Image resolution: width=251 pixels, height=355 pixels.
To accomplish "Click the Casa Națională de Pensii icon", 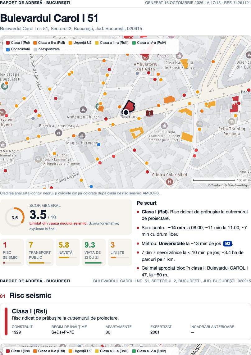I will 179,56.
